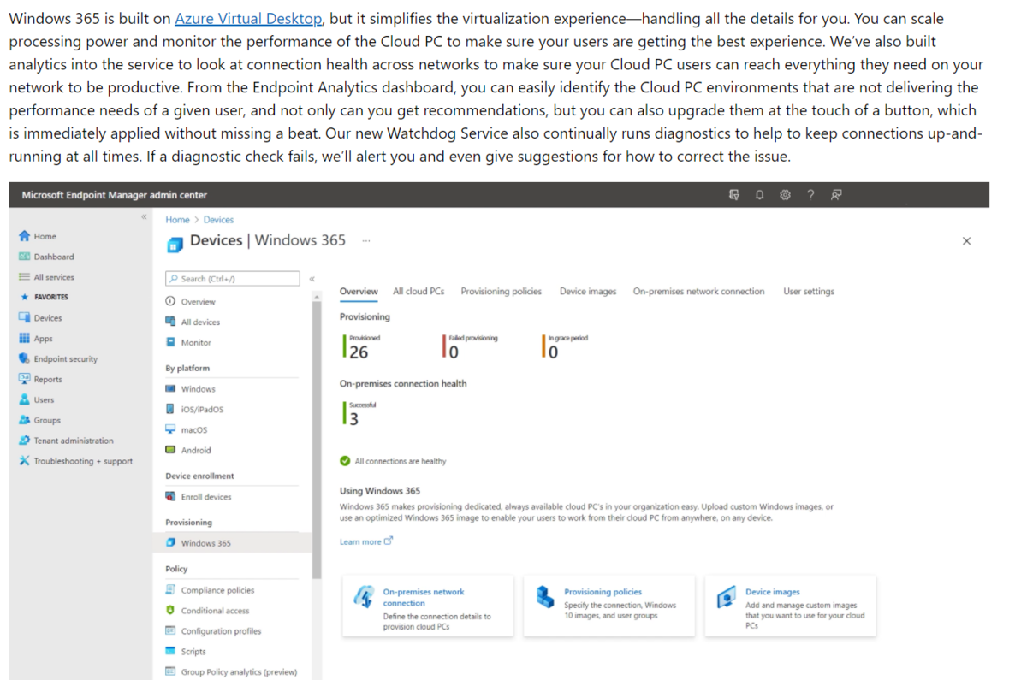This screenshot has height=680, width=1027.
Task: Click the Provisioned count 26
Action: (359, 352)
